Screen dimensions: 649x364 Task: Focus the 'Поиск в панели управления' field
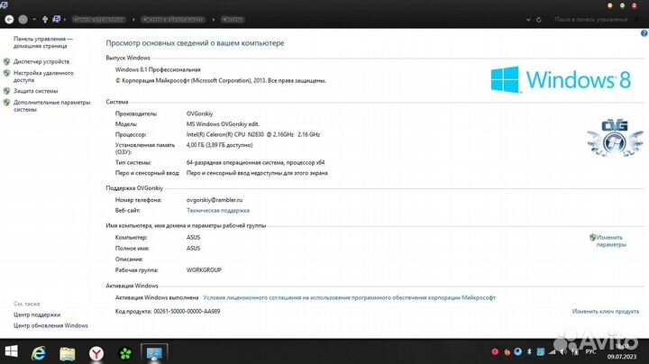pyautogui.click(x=596, y=20)
